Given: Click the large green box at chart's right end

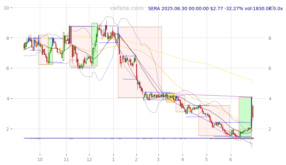Looking at the screenshot, I should coord(245,117).
